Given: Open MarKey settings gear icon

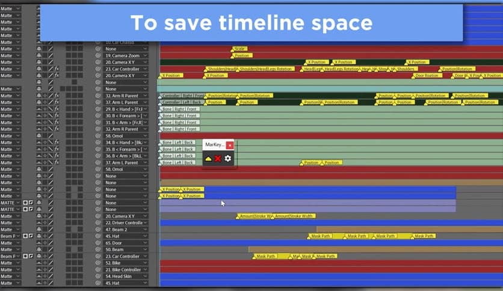Looking at the screenshot, I should click(x=228, y=158).
